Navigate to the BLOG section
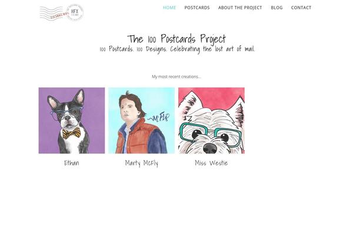Viewport: 353px width, 235px height. (x=277, y=8)
